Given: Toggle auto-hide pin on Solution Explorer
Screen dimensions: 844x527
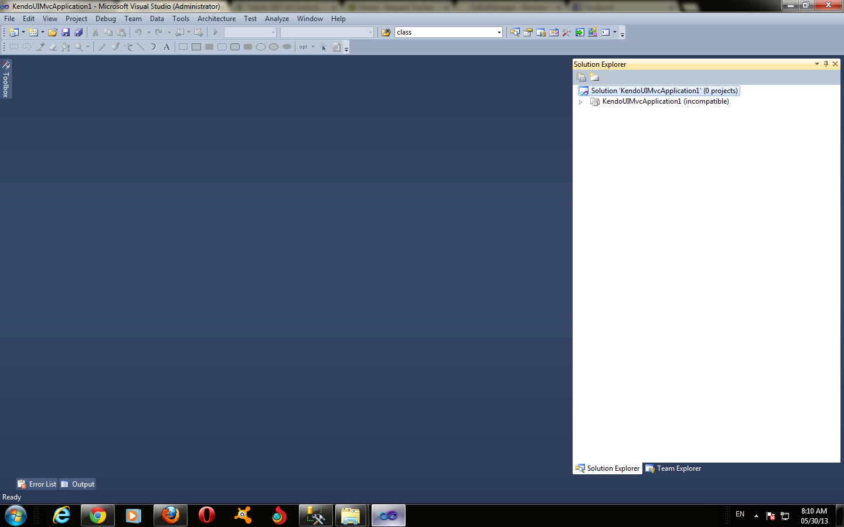Looking at the screenshot, I should [826, 64].
